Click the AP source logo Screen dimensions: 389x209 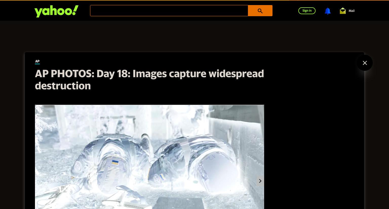37,61
